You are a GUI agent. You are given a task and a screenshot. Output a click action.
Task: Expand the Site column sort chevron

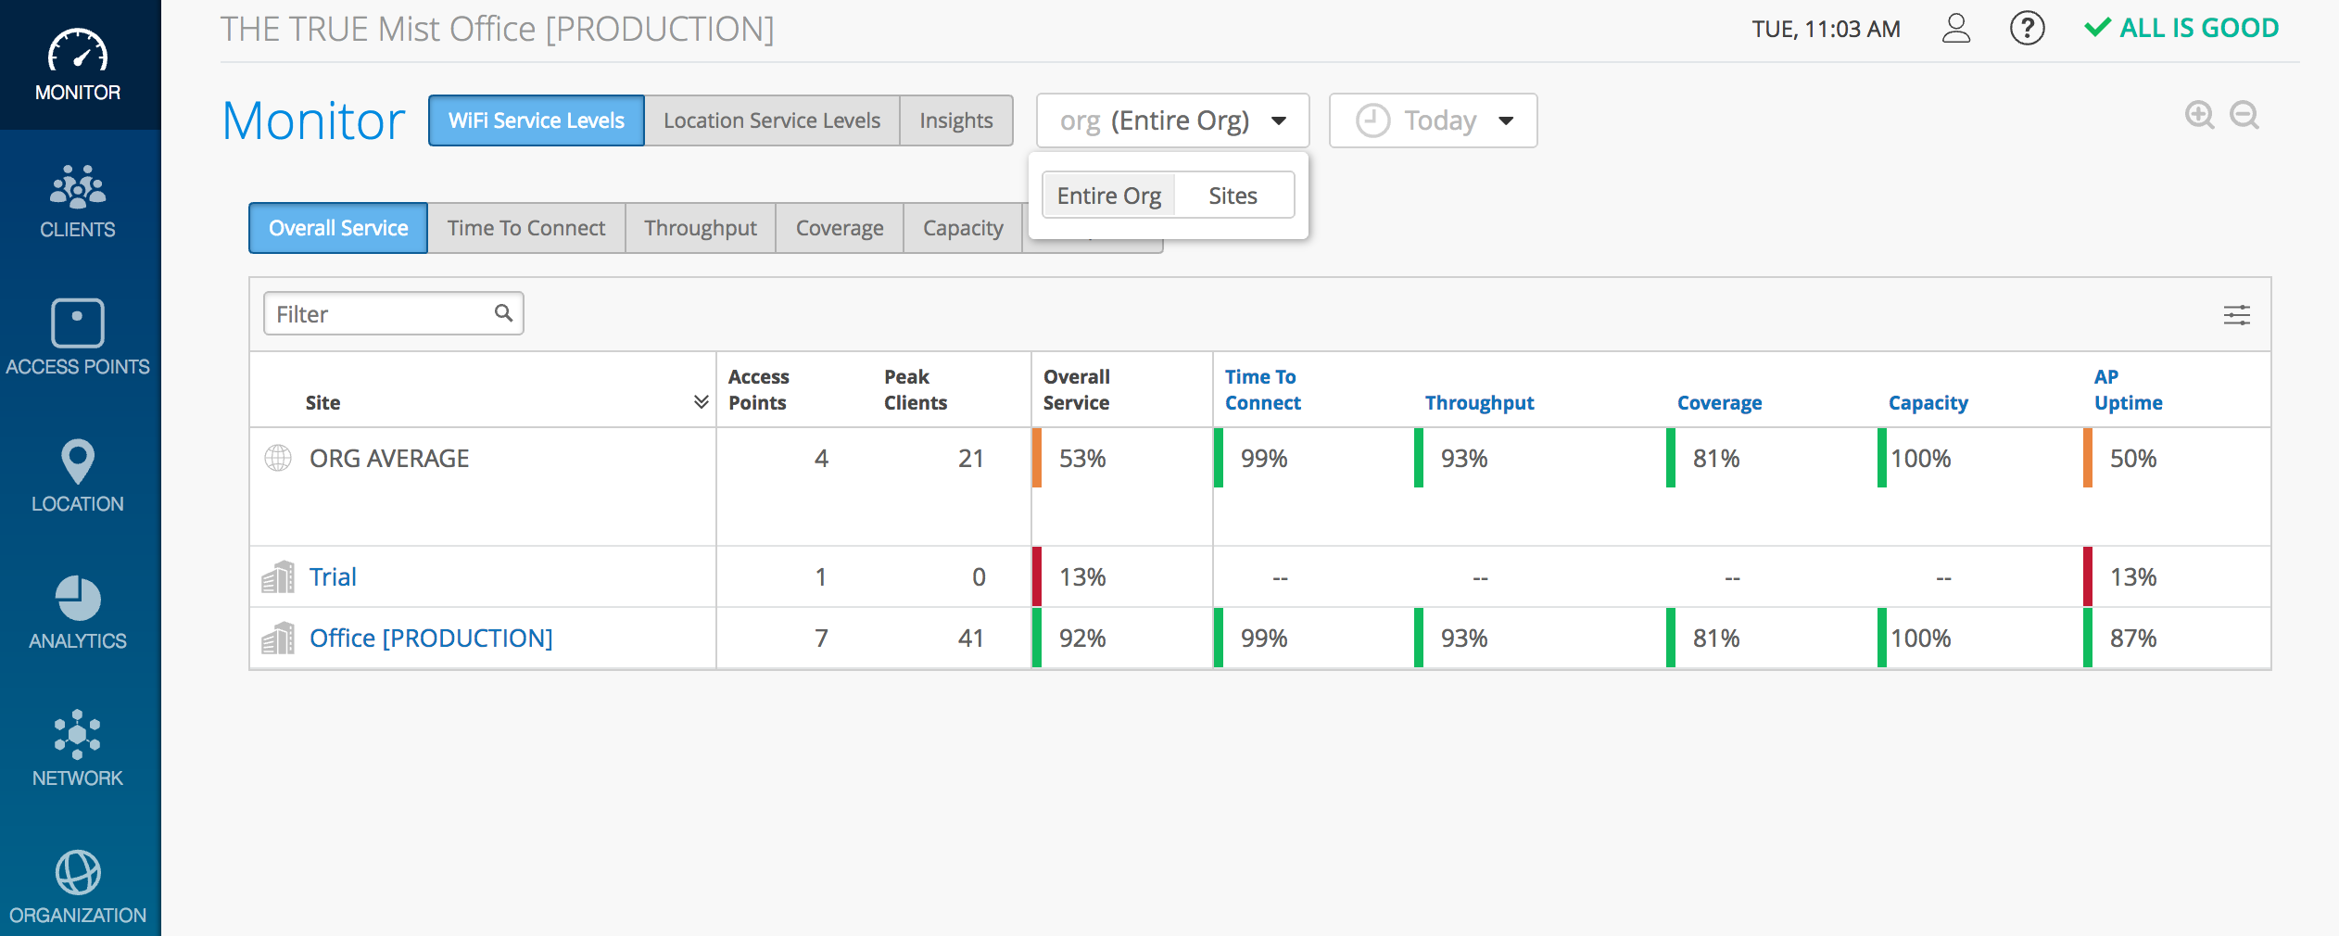click(x=701, y=402)
